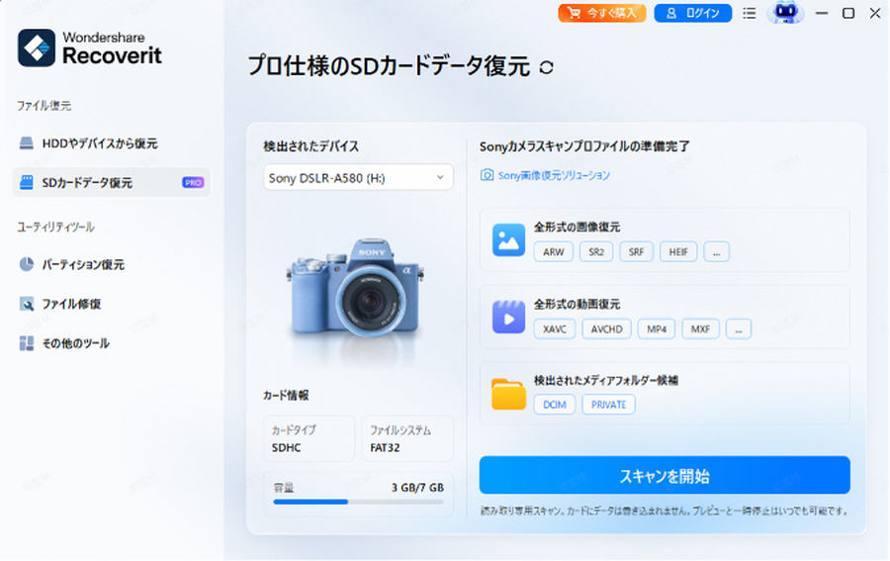This screenshot has width=890, height=561.
Task: Click the MP4 format tag
Action: (x=657, y=328)
